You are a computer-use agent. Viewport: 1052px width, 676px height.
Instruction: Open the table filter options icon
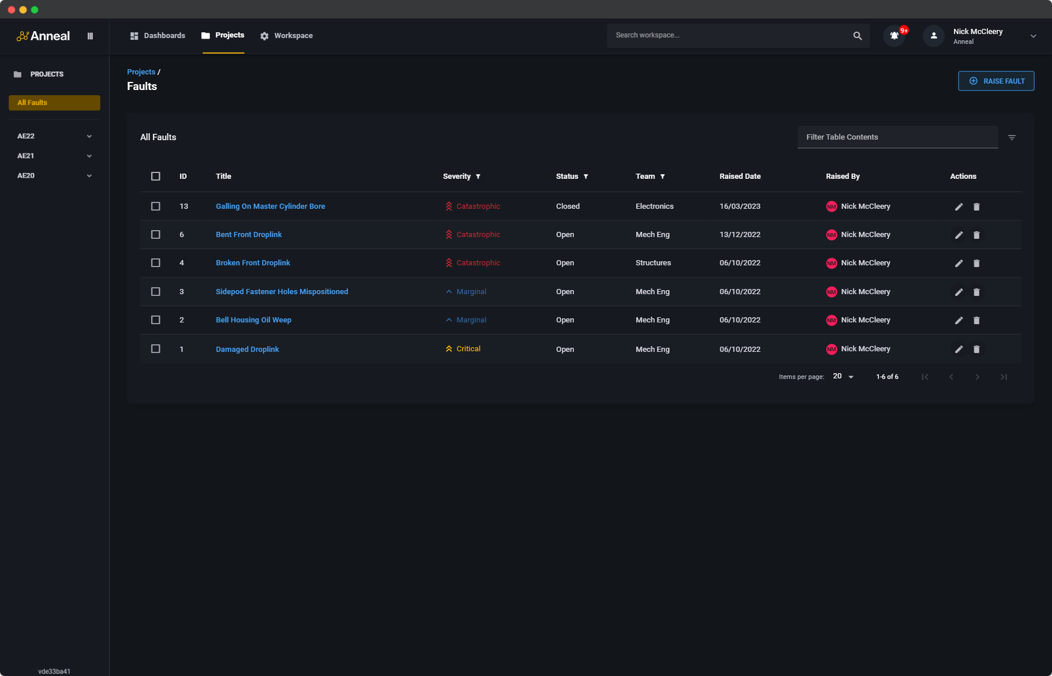pos(1012,137)
